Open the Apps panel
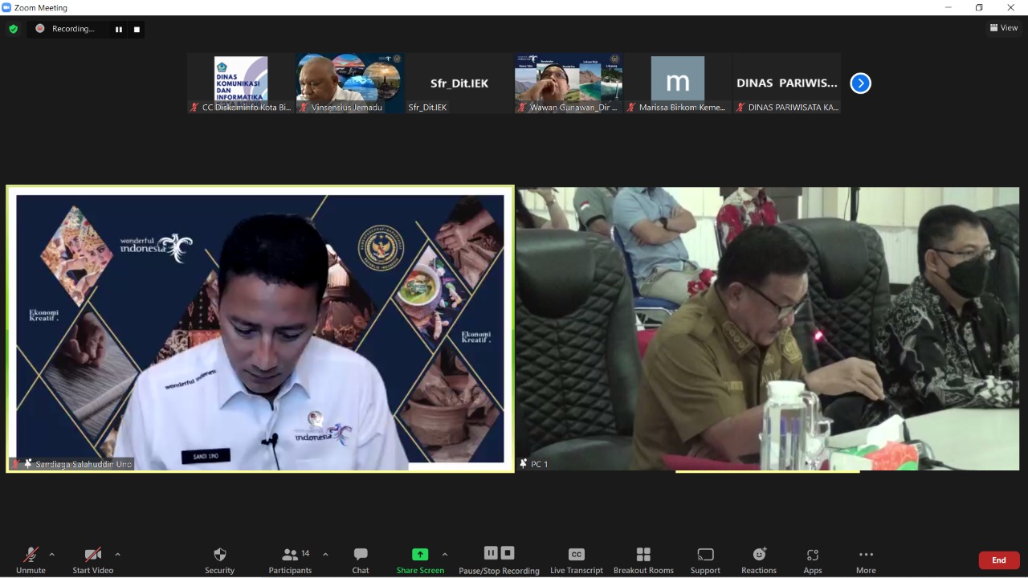This screenshot has height=578, width=1028. pos(813,560)
